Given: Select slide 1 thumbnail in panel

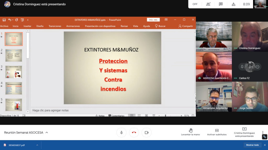Looking at the screenshot, I should [x=14, y=39].
